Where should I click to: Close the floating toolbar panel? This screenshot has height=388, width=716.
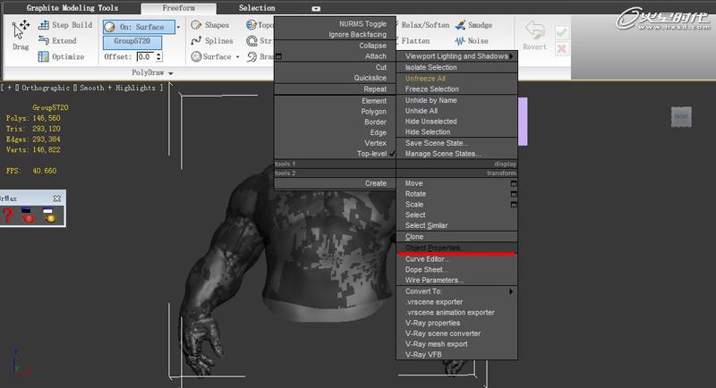point(56,198)
